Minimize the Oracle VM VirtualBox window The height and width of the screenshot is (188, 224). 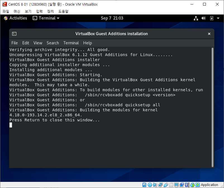pos(192,4)
